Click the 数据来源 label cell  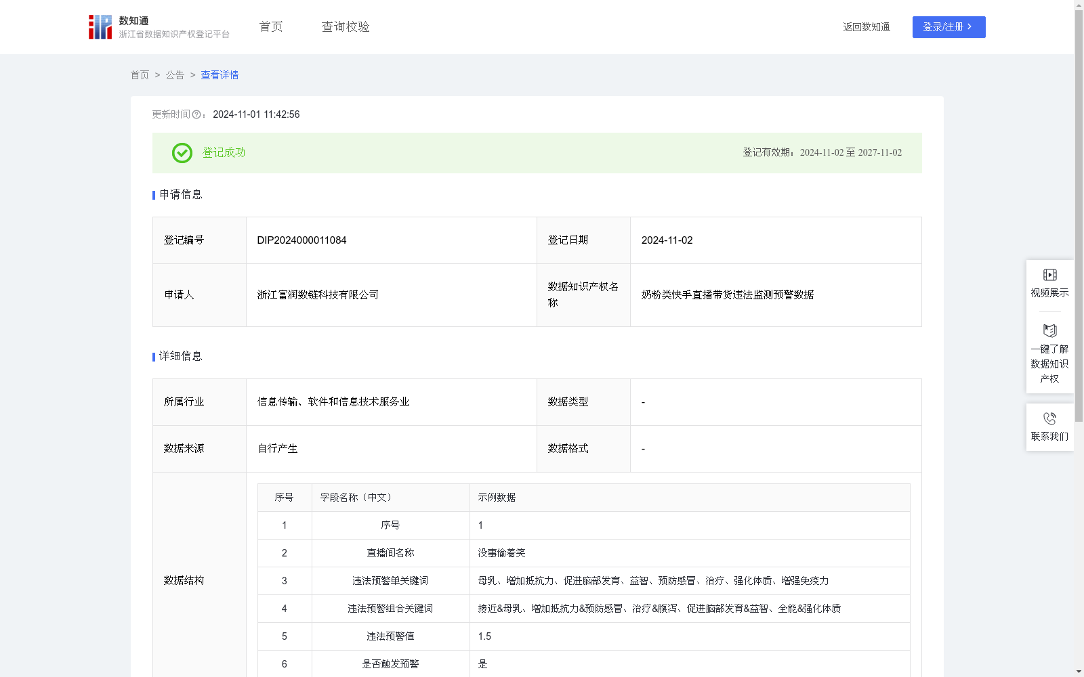click(199, 449)
